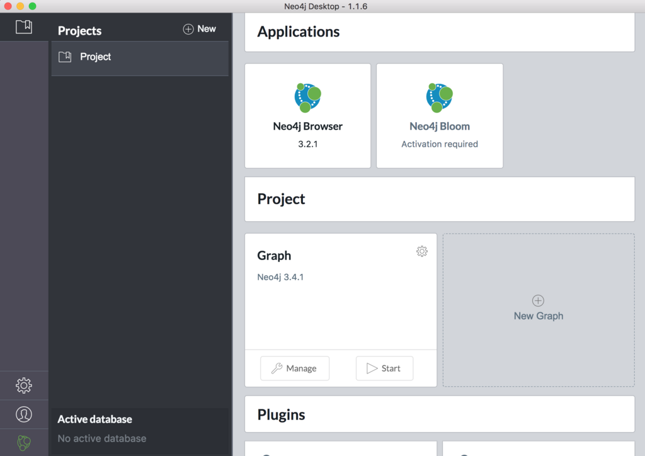Click the book icon beside Project entry

coord(65,57)
